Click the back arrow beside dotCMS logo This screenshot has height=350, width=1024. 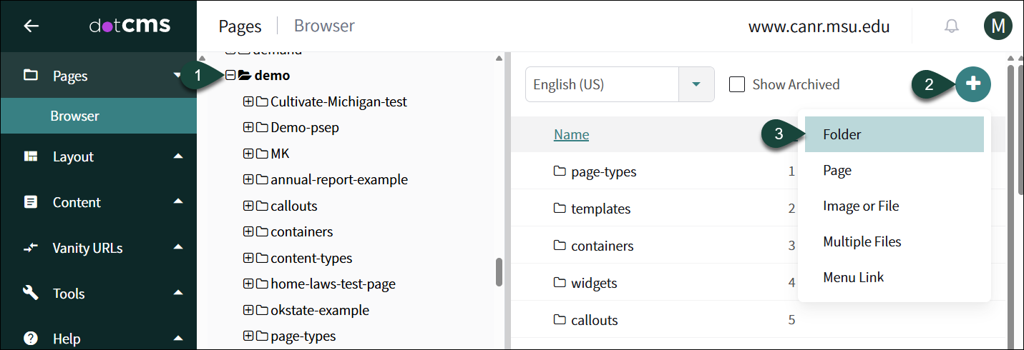(x=31, y=26)
